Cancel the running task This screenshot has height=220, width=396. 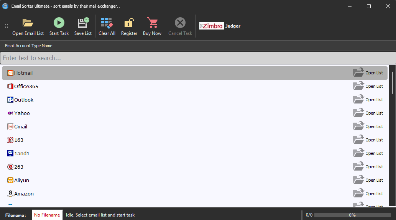[x=180, y=26]
